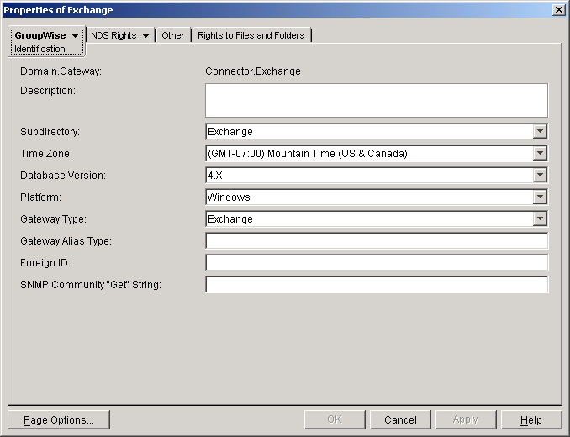
Task: Click the Apply button
Action: coord(466,420)
